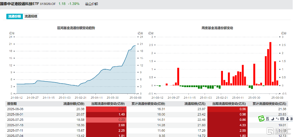Click the 1.81 share change cell
The width and height of the screenshot is (293, 137).
[x=106, y=135]
